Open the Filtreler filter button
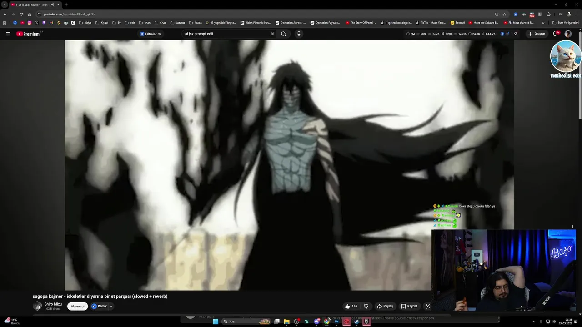Image resolution: width=582 pixels, height=327 pixels. coord(151,34)
